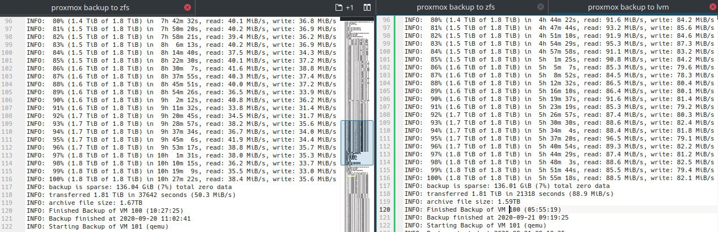Click left 90% line at 9h 2m 12s
The image size is (718, 232).
[181, 100]
